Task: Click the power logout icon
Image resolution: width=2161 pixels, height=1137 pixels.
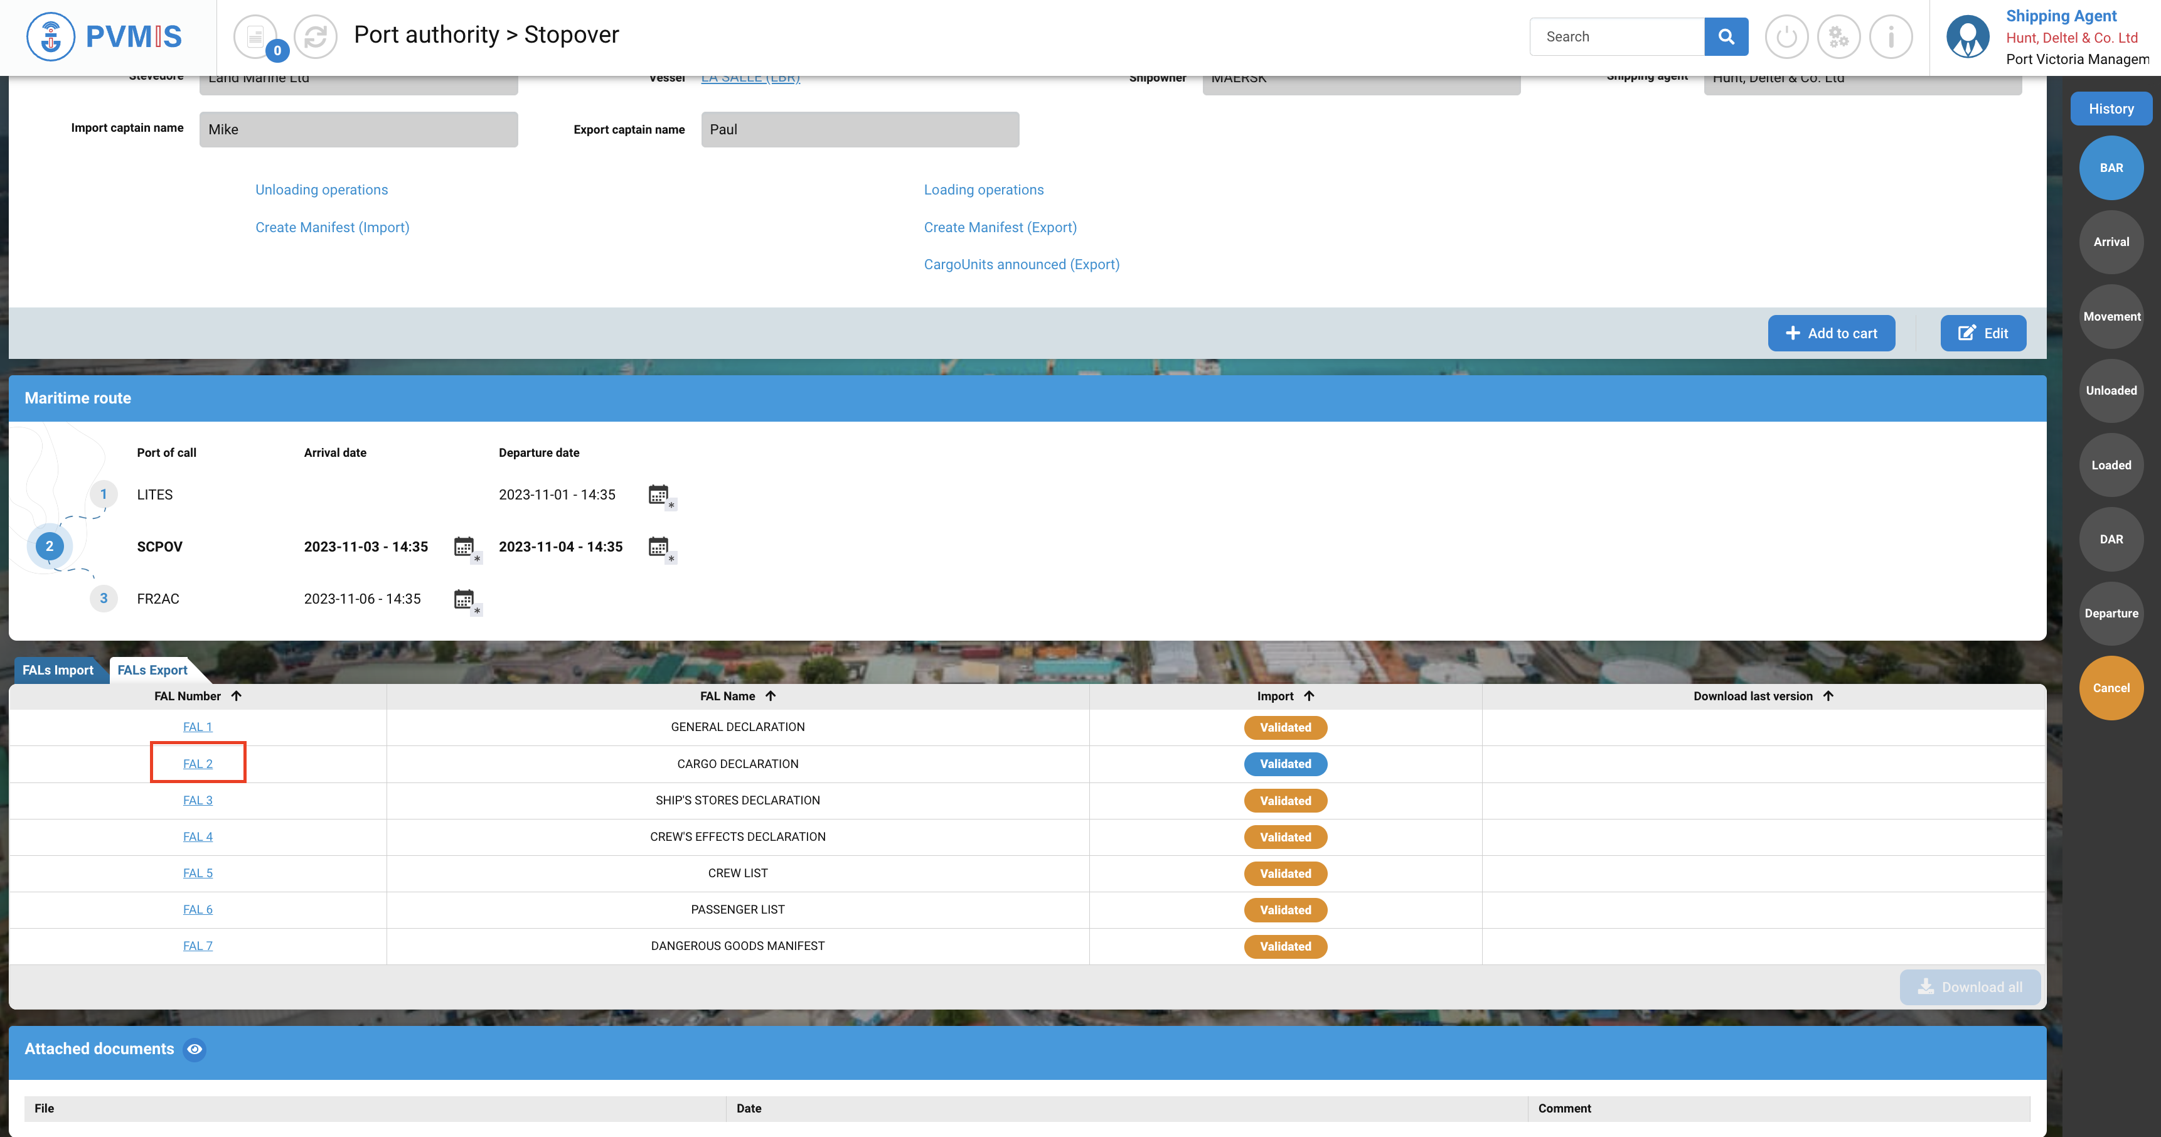Action: (1786, 37)
